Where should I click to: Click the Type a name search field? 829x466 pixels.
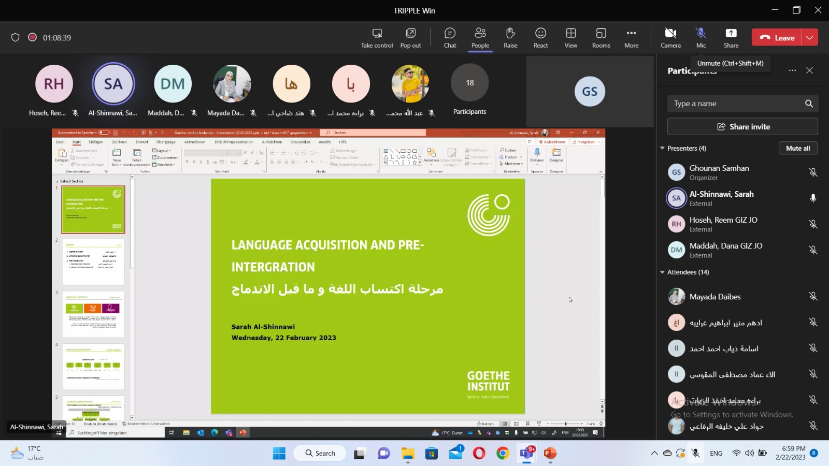(x=736, y=104)
